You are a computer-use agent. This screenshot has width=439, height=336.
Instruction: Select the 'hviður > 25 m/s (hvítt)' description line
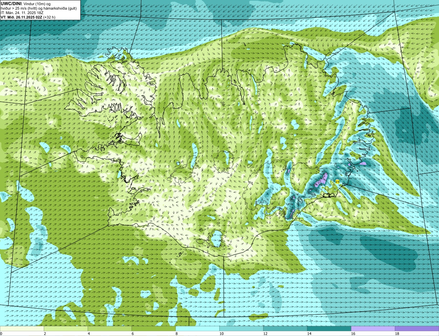point(39,8)
